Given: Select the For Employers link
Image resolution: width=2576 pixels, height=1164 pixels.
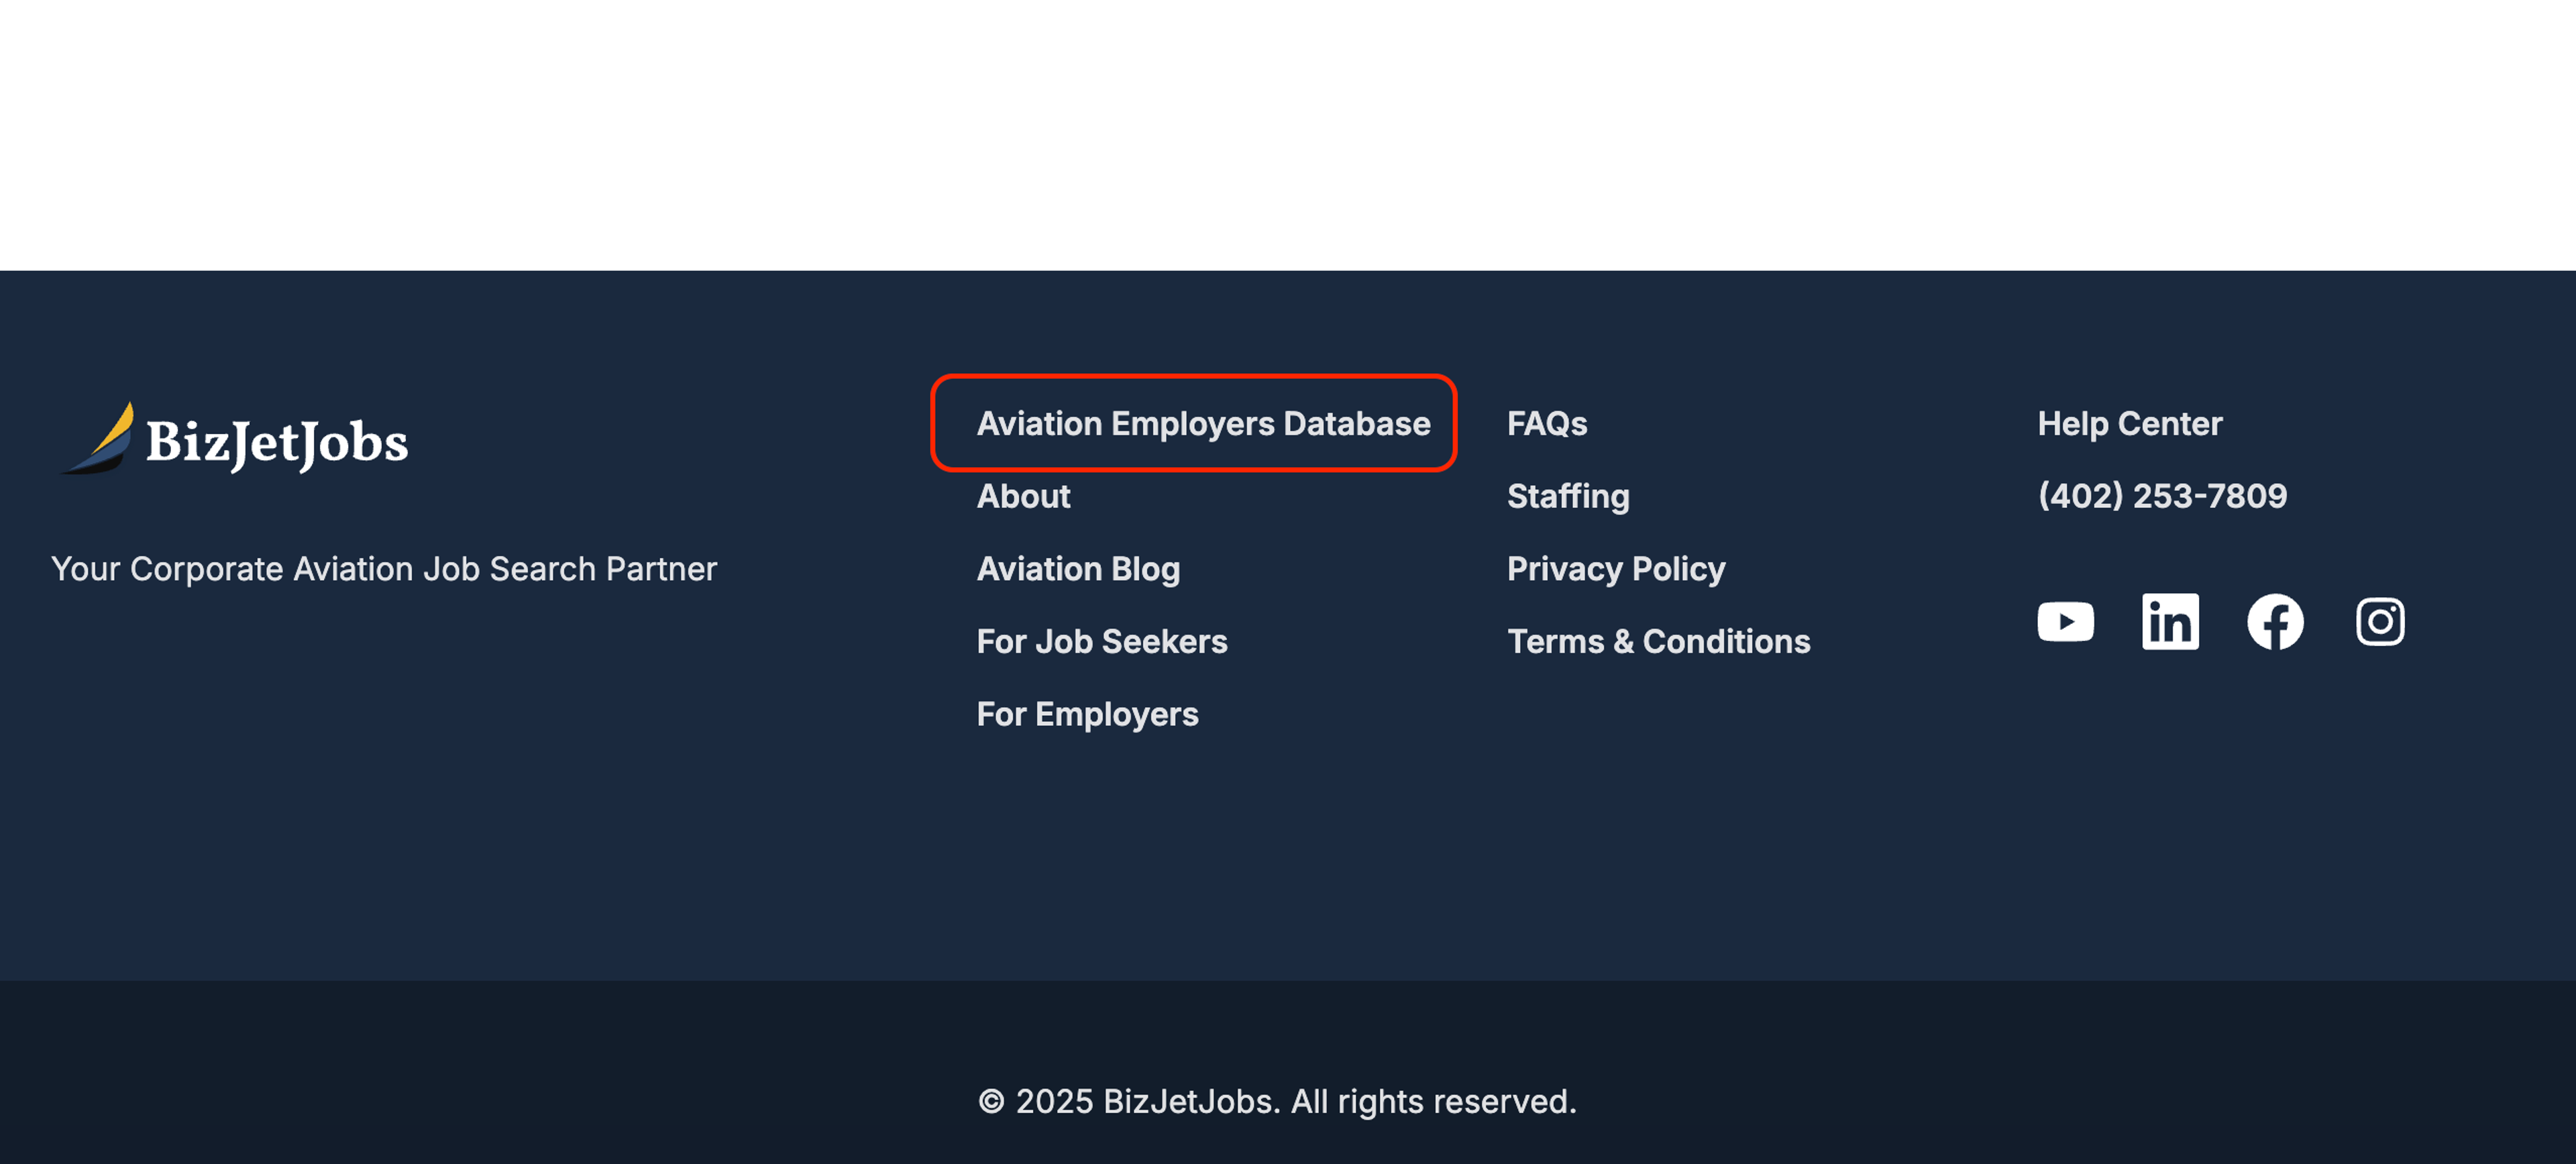Looking at the screenshot, I should coord(1087,714).
